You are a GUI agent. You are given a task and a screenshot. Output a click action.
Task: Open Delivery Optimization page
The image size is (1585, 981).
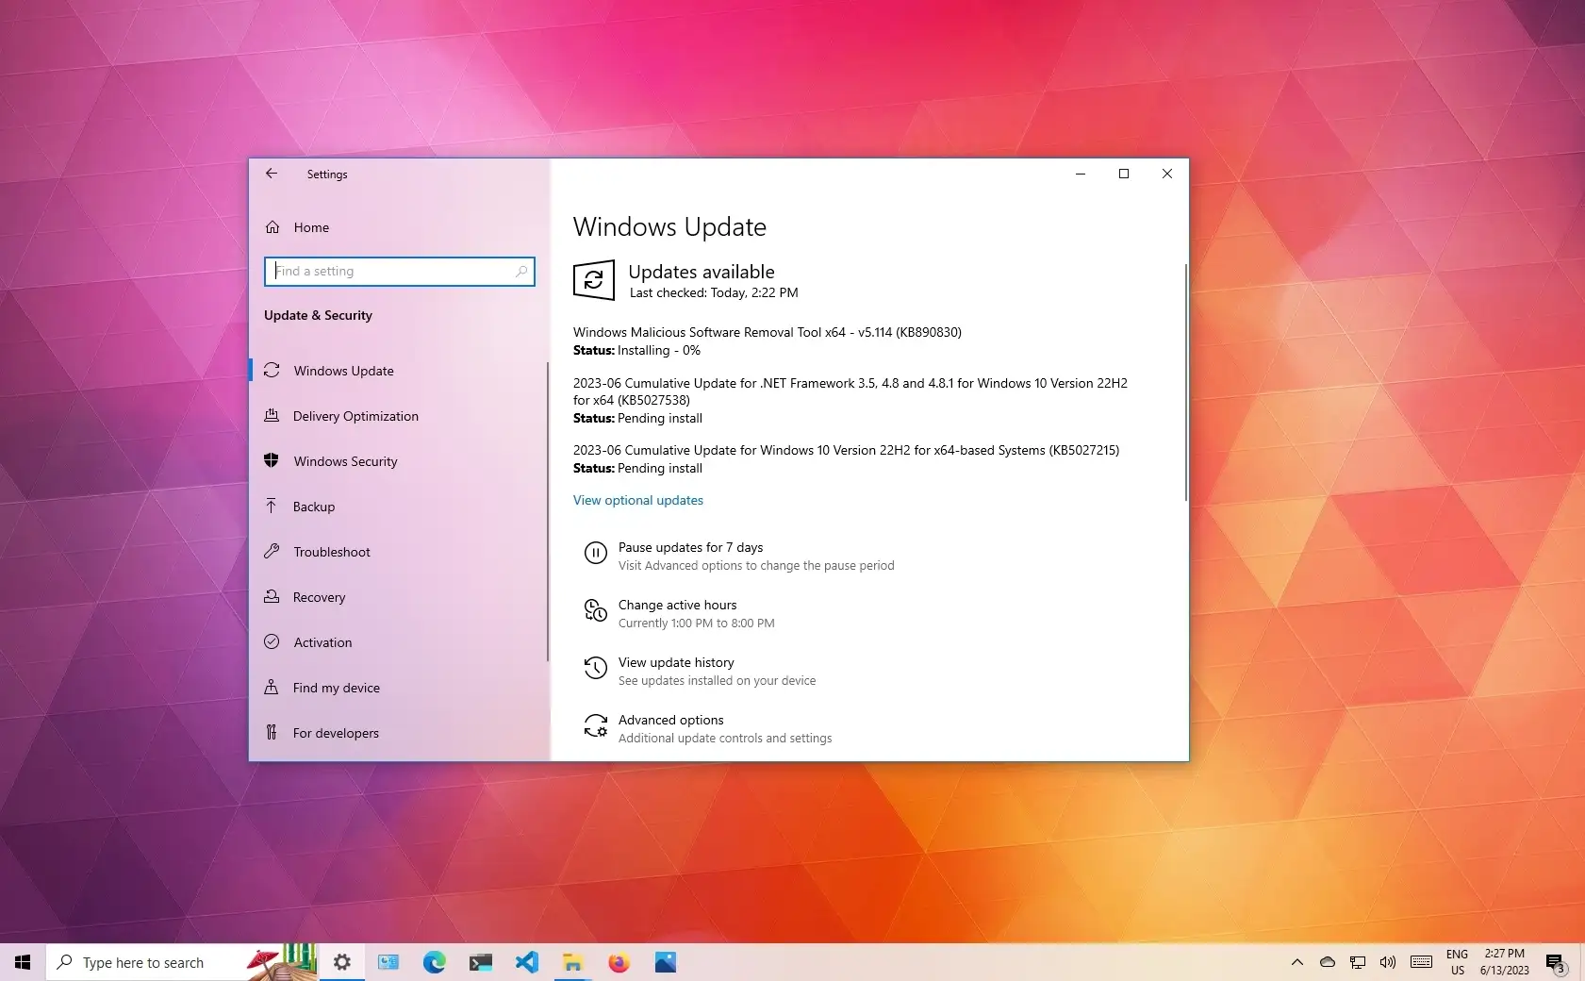399,416
